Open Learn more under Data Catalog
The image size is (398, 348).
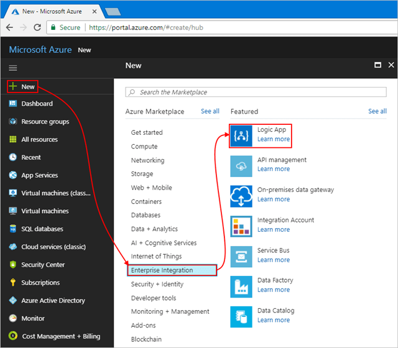click(x=274, y=320)
